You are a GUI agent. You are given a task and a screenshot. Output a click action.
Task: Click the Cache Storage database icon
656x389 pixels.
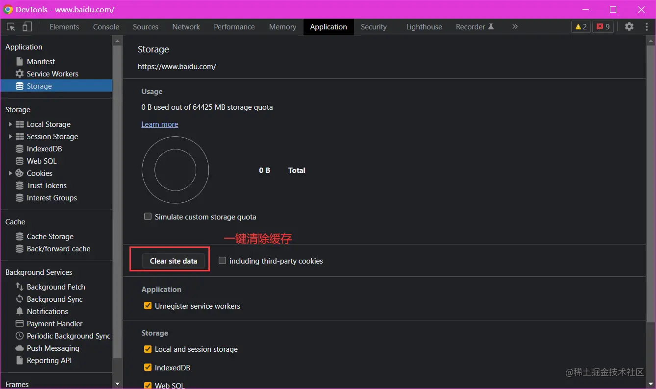click(x=20, y=237)
